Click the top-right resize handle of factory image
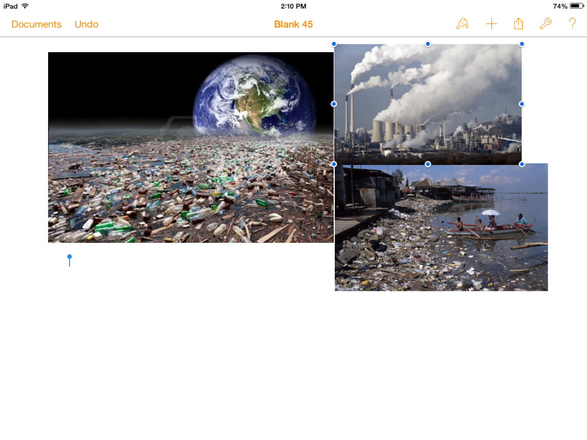This screenshot has height=440, width=587. point(522,44)
